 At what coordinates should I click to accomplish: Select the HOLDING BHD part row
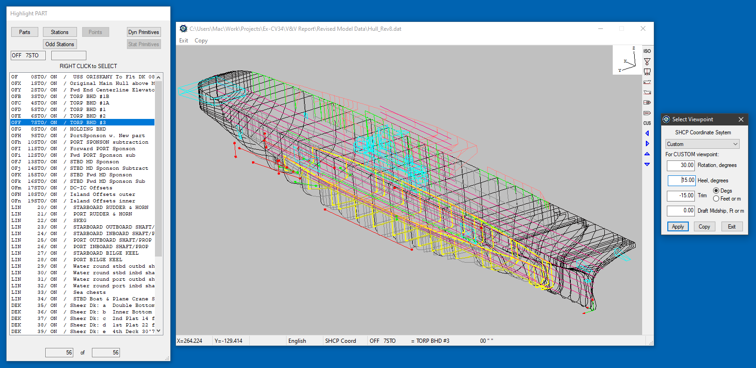[83, 129]
